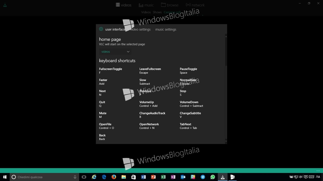Click the settings scrollbar up arrow

[x=226, y=37]
